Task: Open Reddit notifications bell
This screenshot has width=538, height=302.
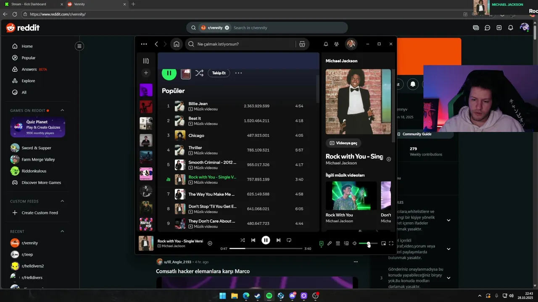Action: click(x=511, y=28)
